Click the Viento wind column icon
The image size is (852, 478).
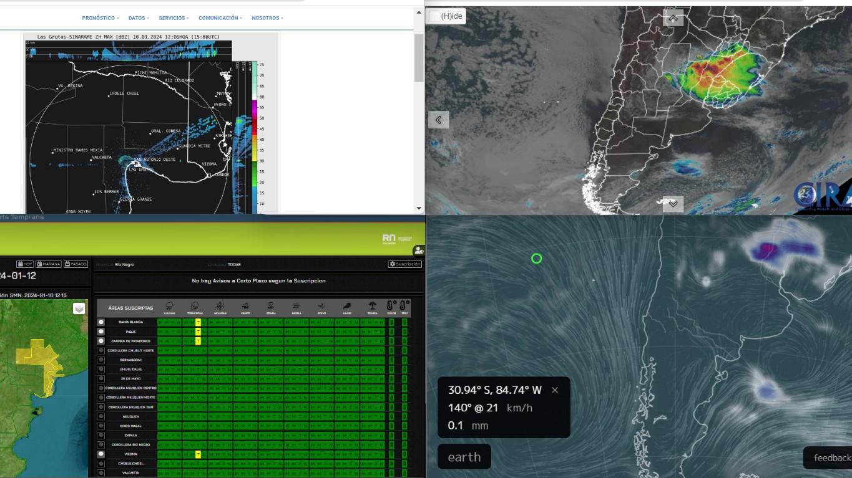(245, 306)
